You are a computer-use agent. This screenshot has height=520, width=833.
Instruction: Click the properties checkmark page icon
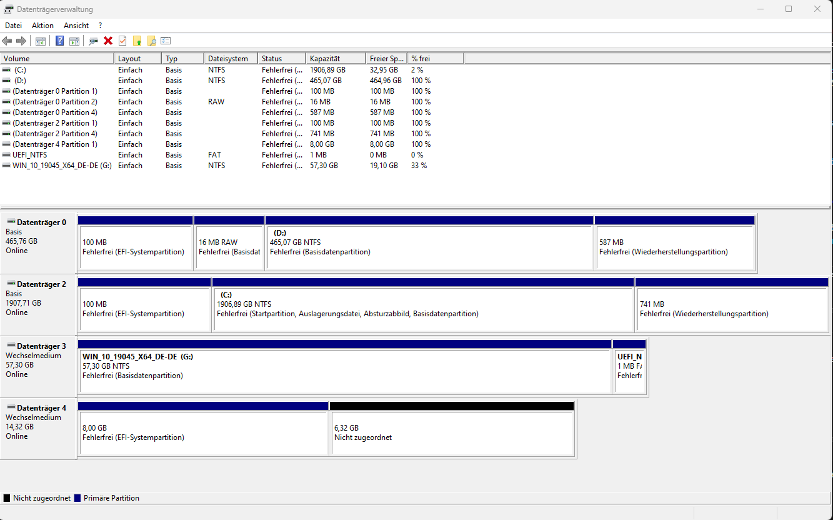click(x=122, y=41)
